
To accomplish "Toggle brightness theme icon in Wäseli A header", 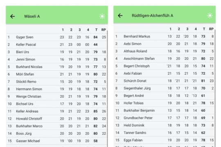I will point(102,16).
